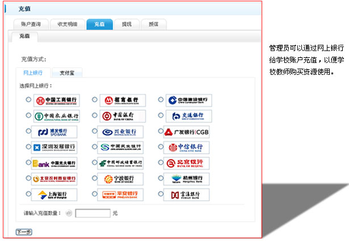This screenshot has height=241, width=349.
Task: Select the 深圳发展银行 radio button
Action: click(x=28, y=146)
